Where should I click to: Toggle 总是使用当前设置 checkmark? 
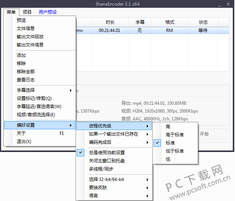coord(114,153)
